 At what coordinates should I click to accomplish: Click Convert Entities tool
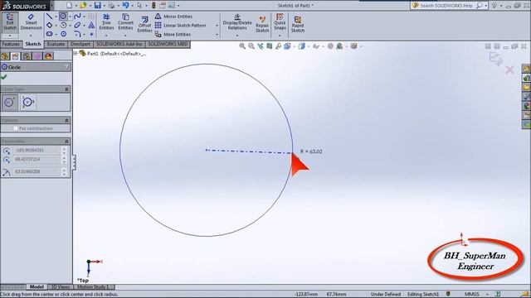click(125, 22)
